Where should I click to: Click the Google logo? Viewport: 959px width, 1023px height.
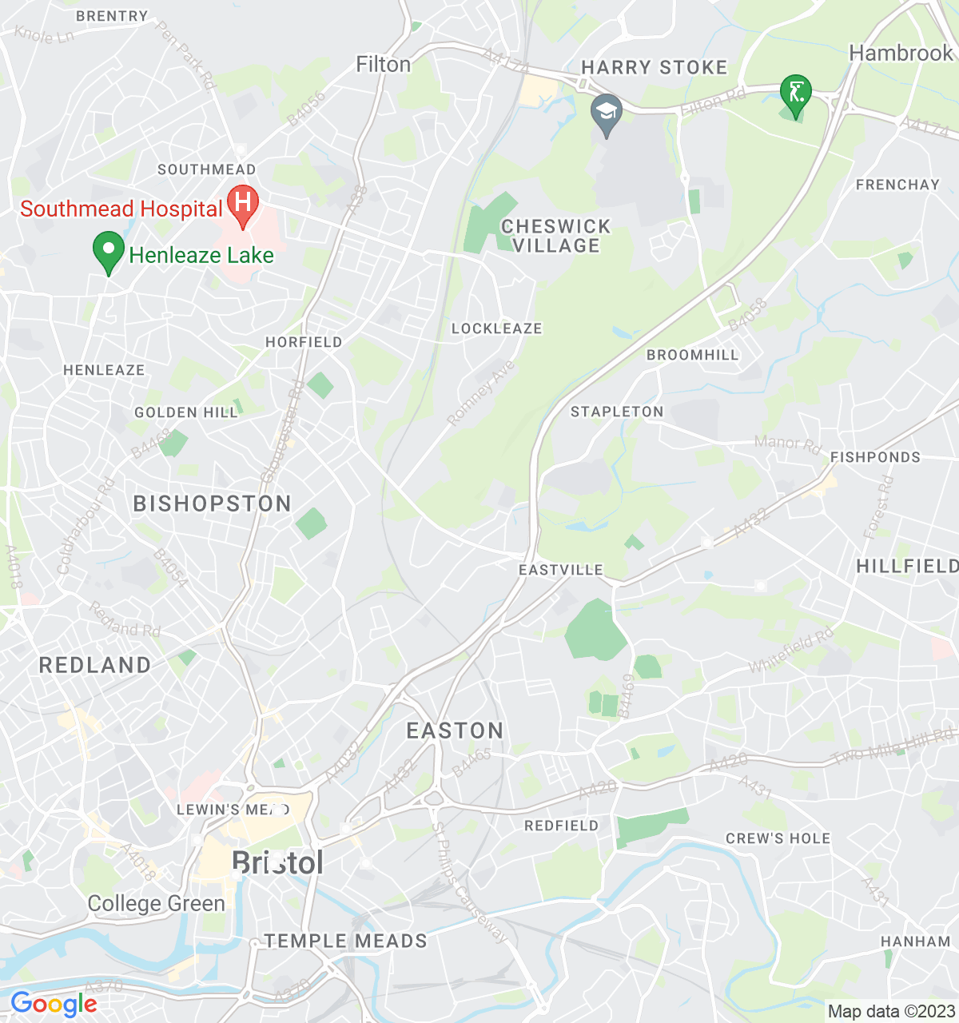pyautogui.click(x=54, y=1004)
